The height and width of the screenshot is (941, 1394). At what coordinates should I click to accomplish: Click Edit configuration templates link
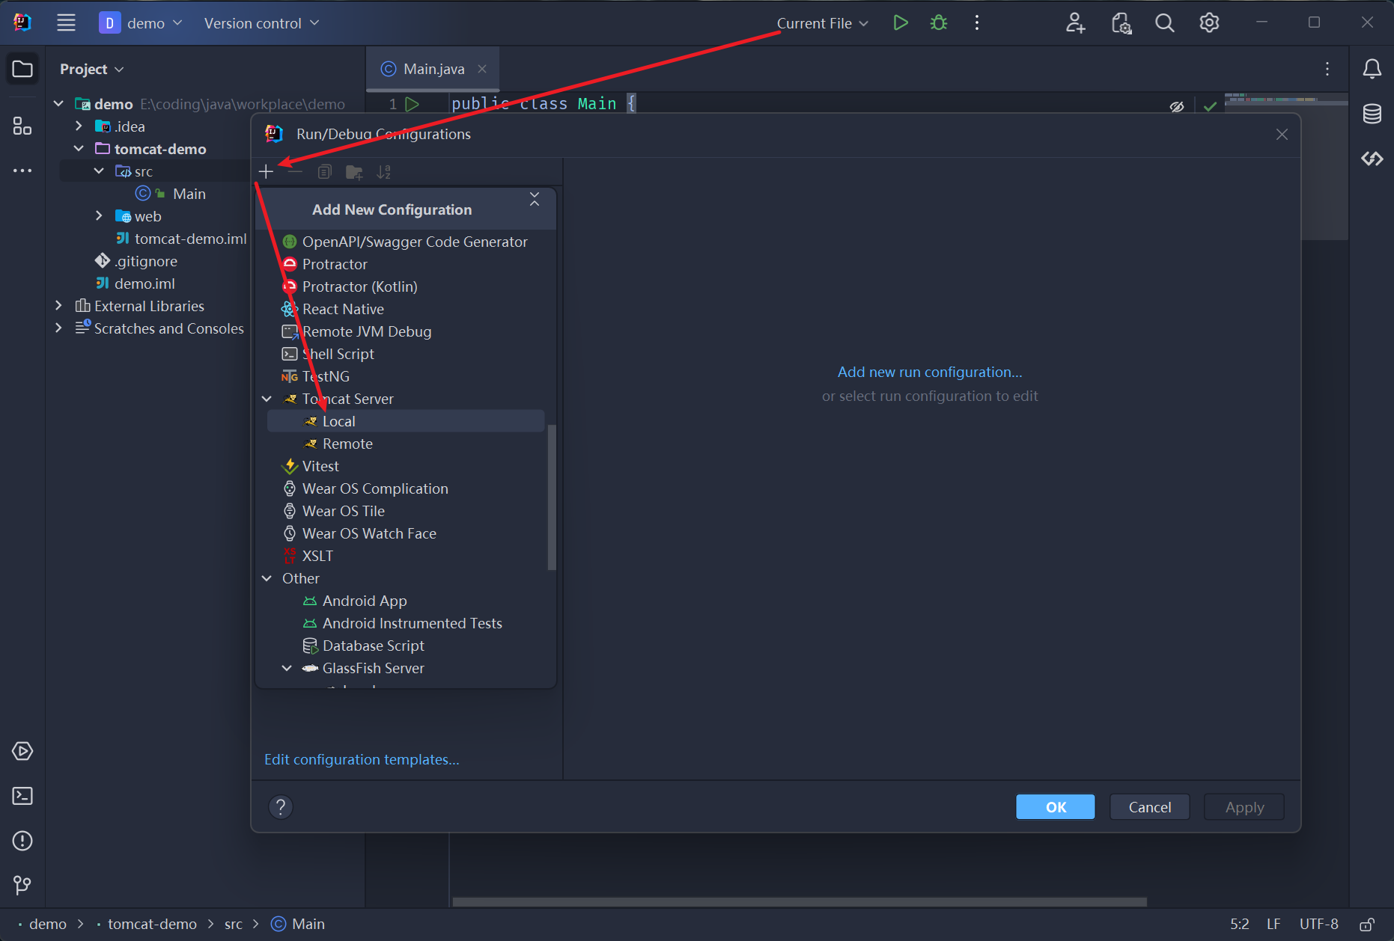click(362, 759)
